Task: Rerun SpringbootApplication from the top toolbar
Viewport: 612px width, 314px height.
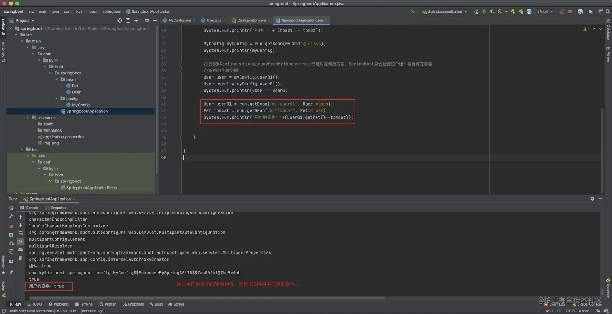Action: click(476, 12)
